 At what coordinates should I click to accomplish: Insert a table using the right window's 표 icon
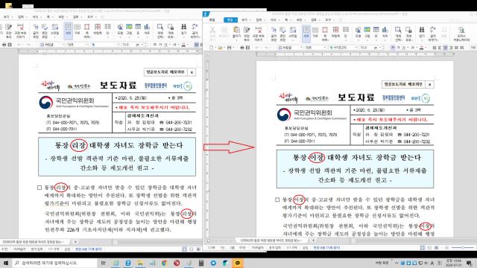point(376,32)
